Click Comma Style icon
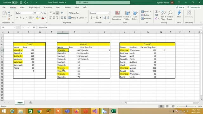Viewport: 203px width, 114px height. point(100,18)
